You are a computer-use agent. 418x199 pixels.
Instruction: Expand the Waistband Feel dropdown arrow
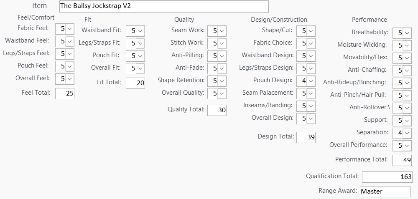pos(69,41)
